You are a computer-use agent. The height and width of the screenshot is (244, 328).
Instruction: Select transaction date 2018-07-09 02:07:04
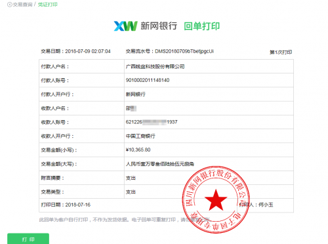point(88,51)
